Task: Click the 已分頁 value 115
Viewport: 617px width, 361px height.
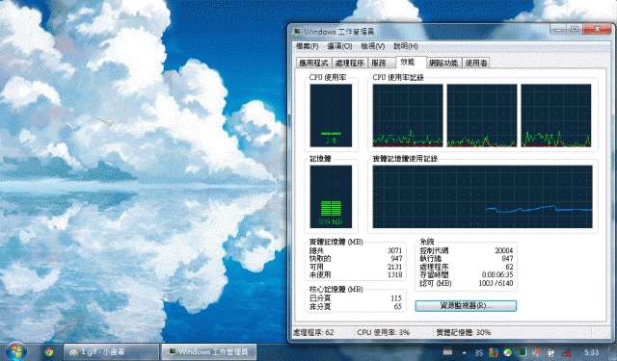Action: pyautogui.click(x=396, y=298)
